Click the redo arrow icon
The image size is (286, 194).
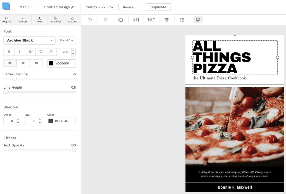pyautogui.click(x=106, y=20)
